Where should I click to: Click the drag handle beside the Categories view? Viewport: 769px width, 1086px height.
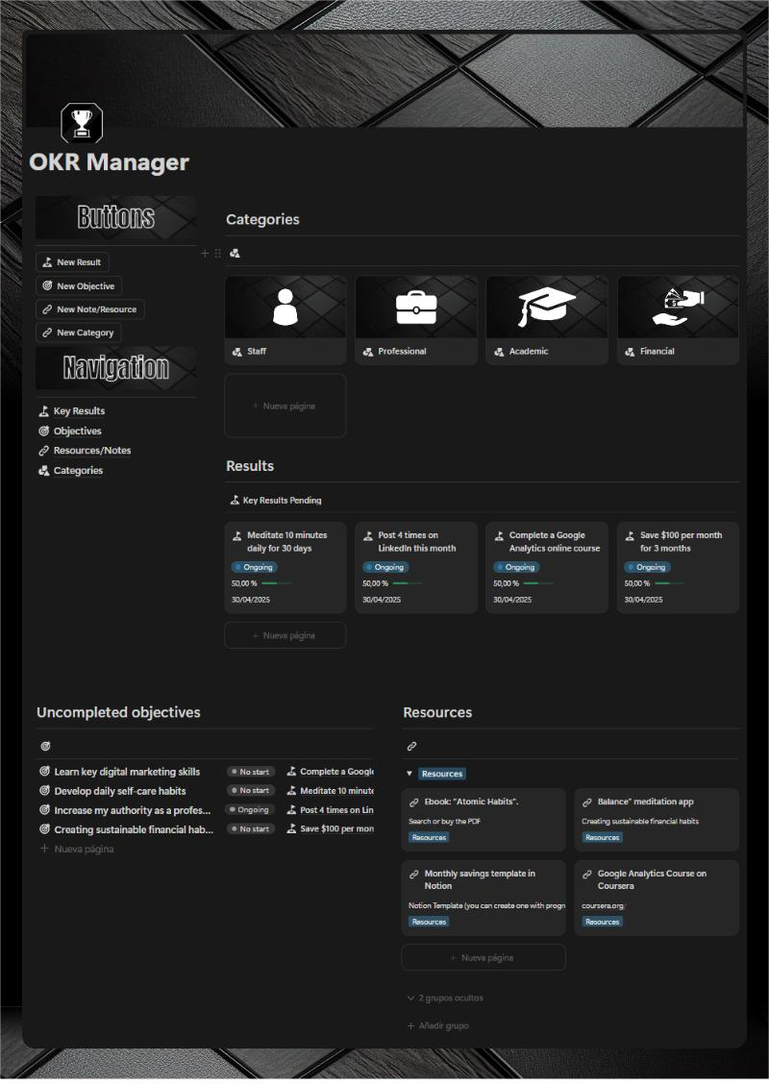217,254
